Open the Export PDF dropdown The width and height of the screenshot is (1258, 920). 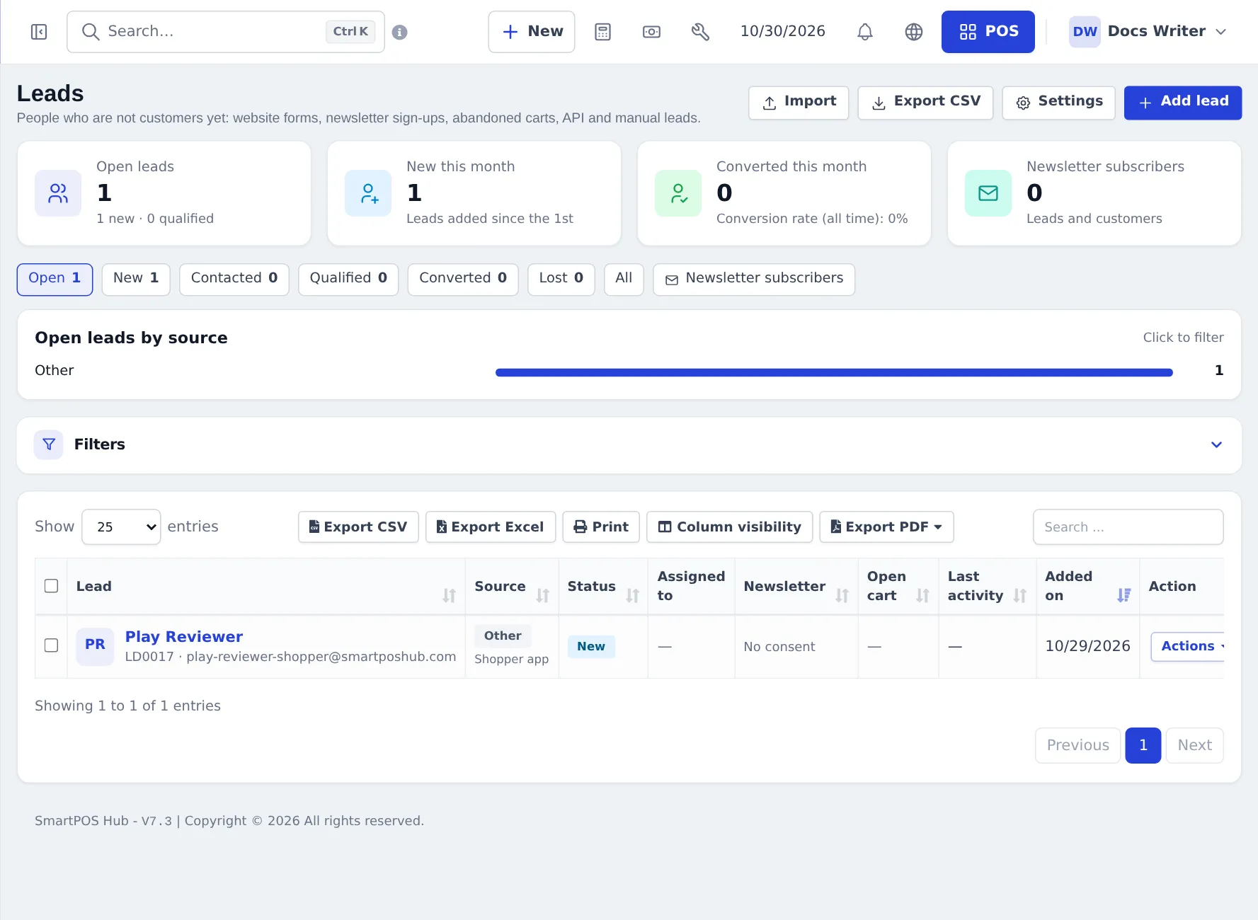pos(886,527)
